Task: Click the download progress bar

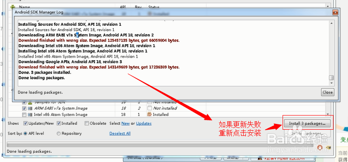Action: pyautogui.click(x=160, y=145)
